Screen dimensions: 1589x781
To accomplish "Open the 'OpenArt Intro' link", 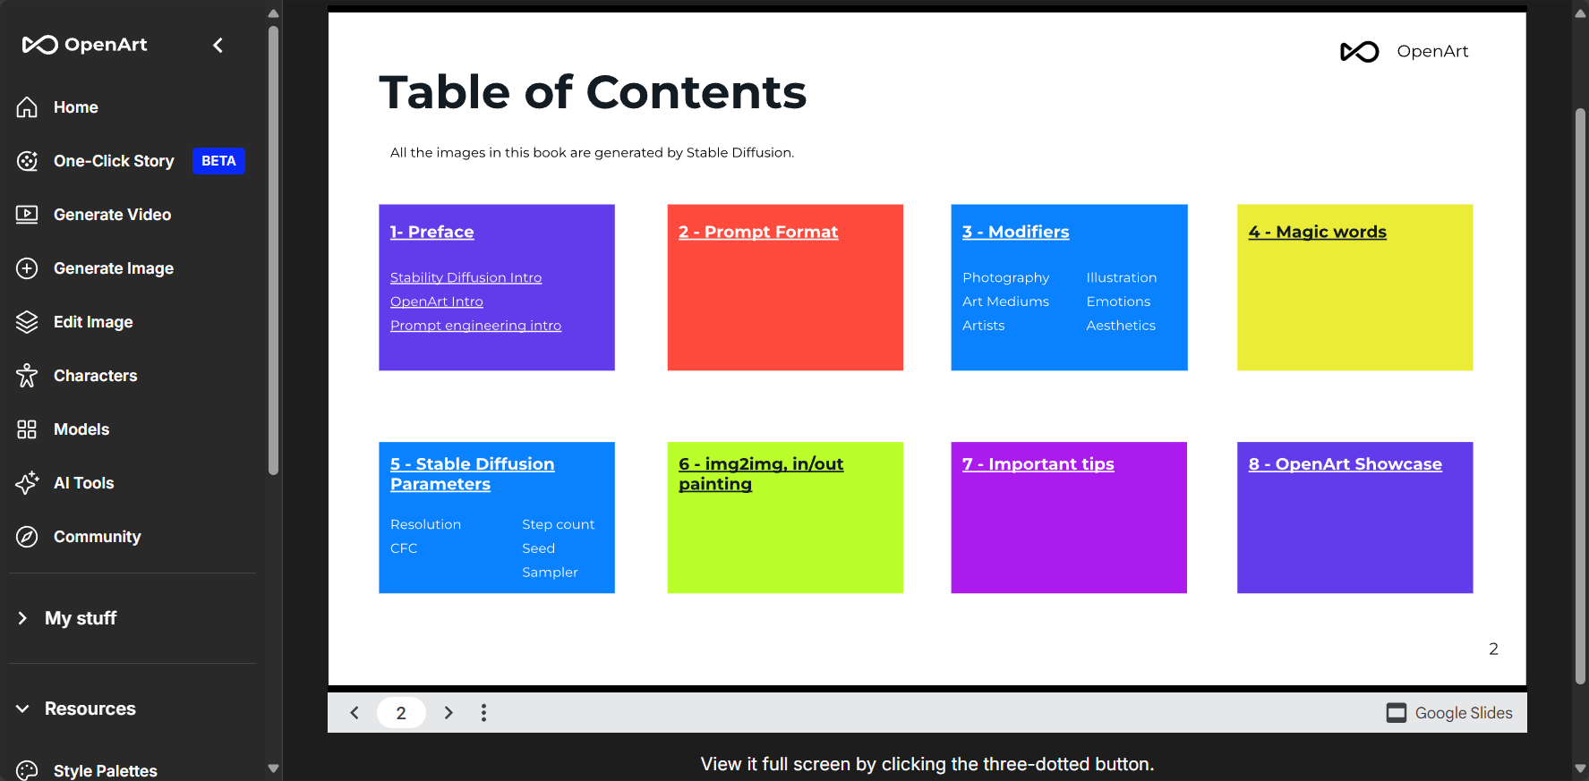I will (436, 301).
